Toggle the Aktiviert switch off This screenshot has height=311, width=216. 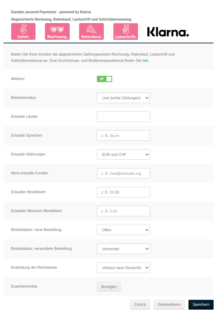click(105, 79)
